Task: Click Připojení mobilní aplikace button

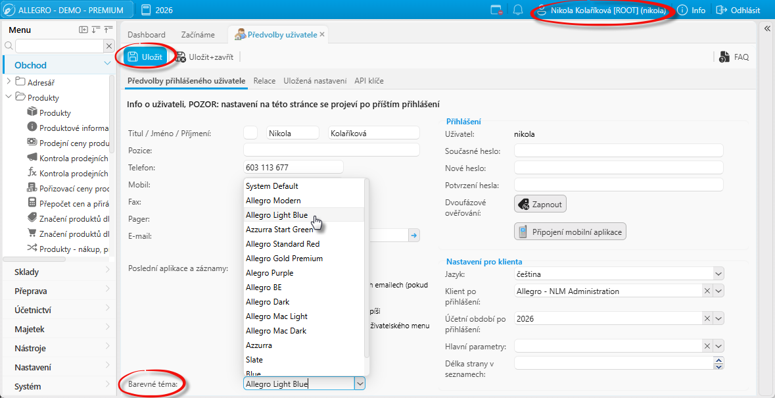Action: (571, 231)
